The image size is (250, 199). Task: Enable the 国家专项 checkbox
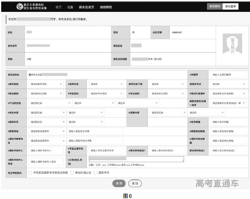click(95, 172)
